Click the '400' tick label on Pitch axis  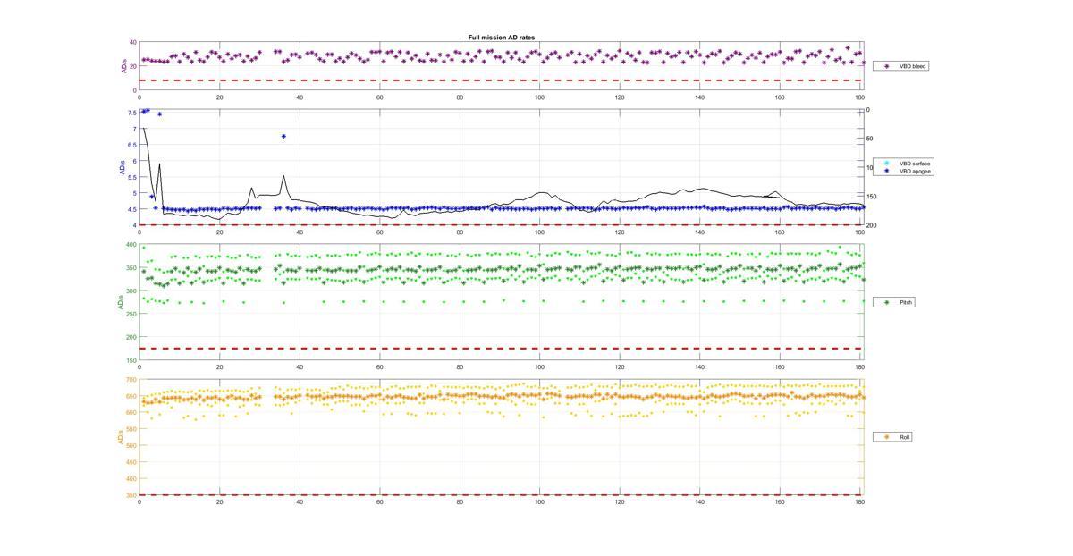pyautogui.click(x=131, y=245)
